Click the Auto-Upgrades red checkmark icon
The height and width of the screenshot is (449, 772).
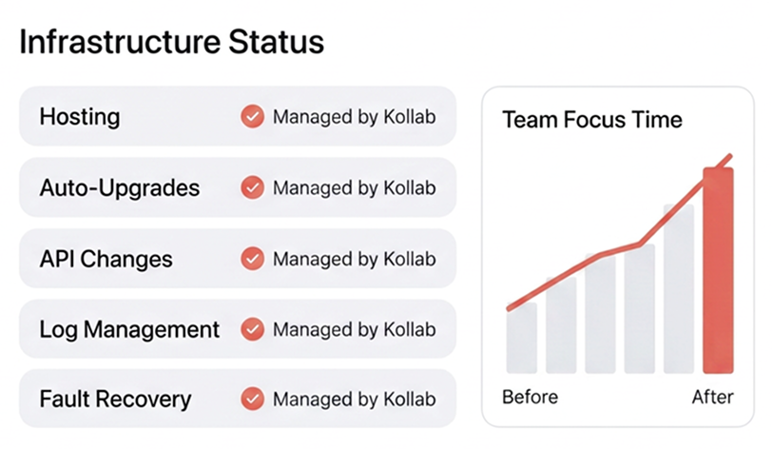pos(252,187)
